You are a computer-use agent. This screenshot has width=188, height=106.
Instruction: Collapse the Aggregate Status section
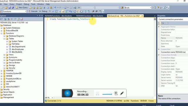tap(159, 27)
